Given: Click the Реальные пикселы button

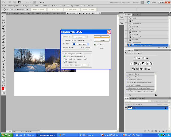Looking at the screenshot, I should pyautogui.click(x=38, y=10).
